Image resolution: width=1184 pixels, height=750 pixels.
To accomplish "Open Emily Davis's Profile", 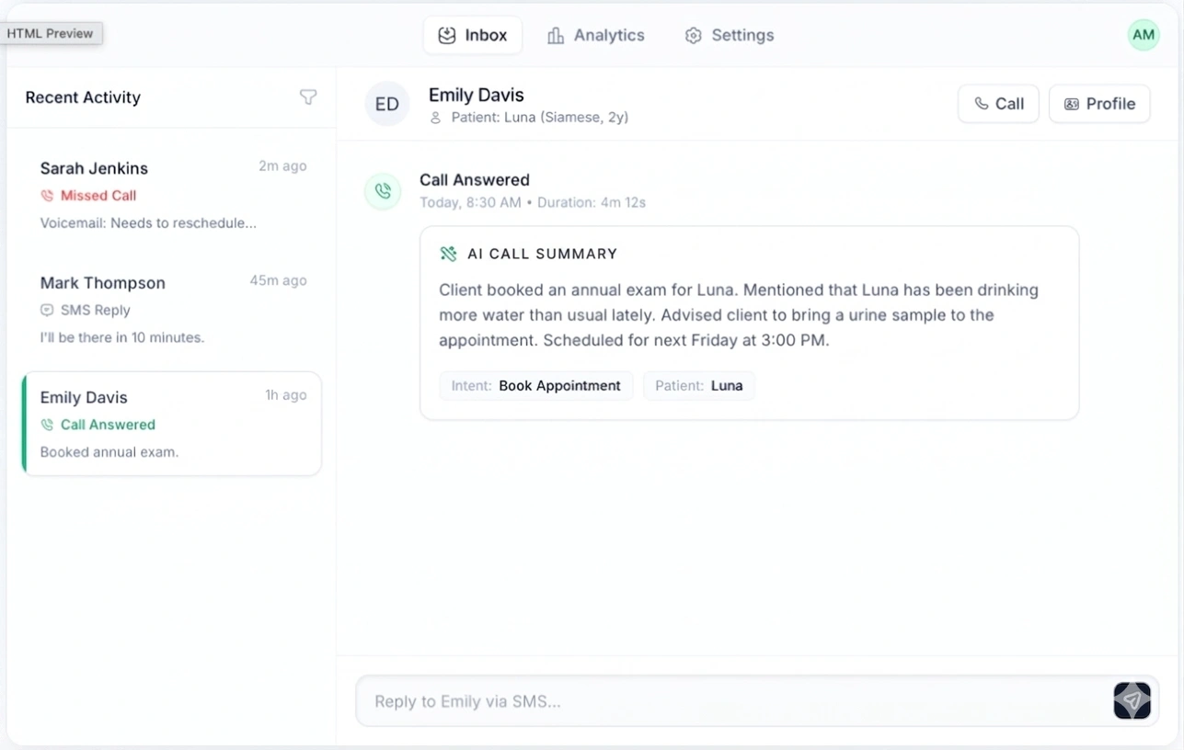I will [1099, 104].
